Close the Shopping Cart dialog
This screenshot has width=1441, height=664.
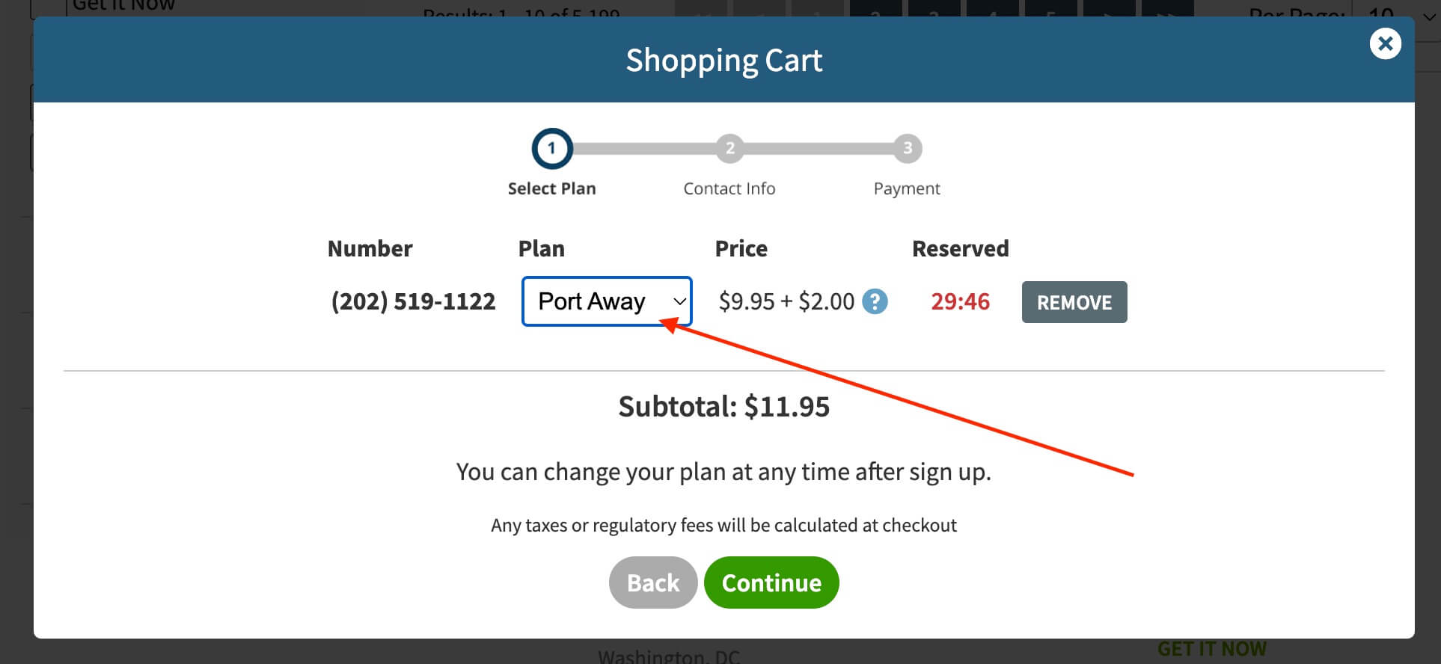click(1385, 44)
